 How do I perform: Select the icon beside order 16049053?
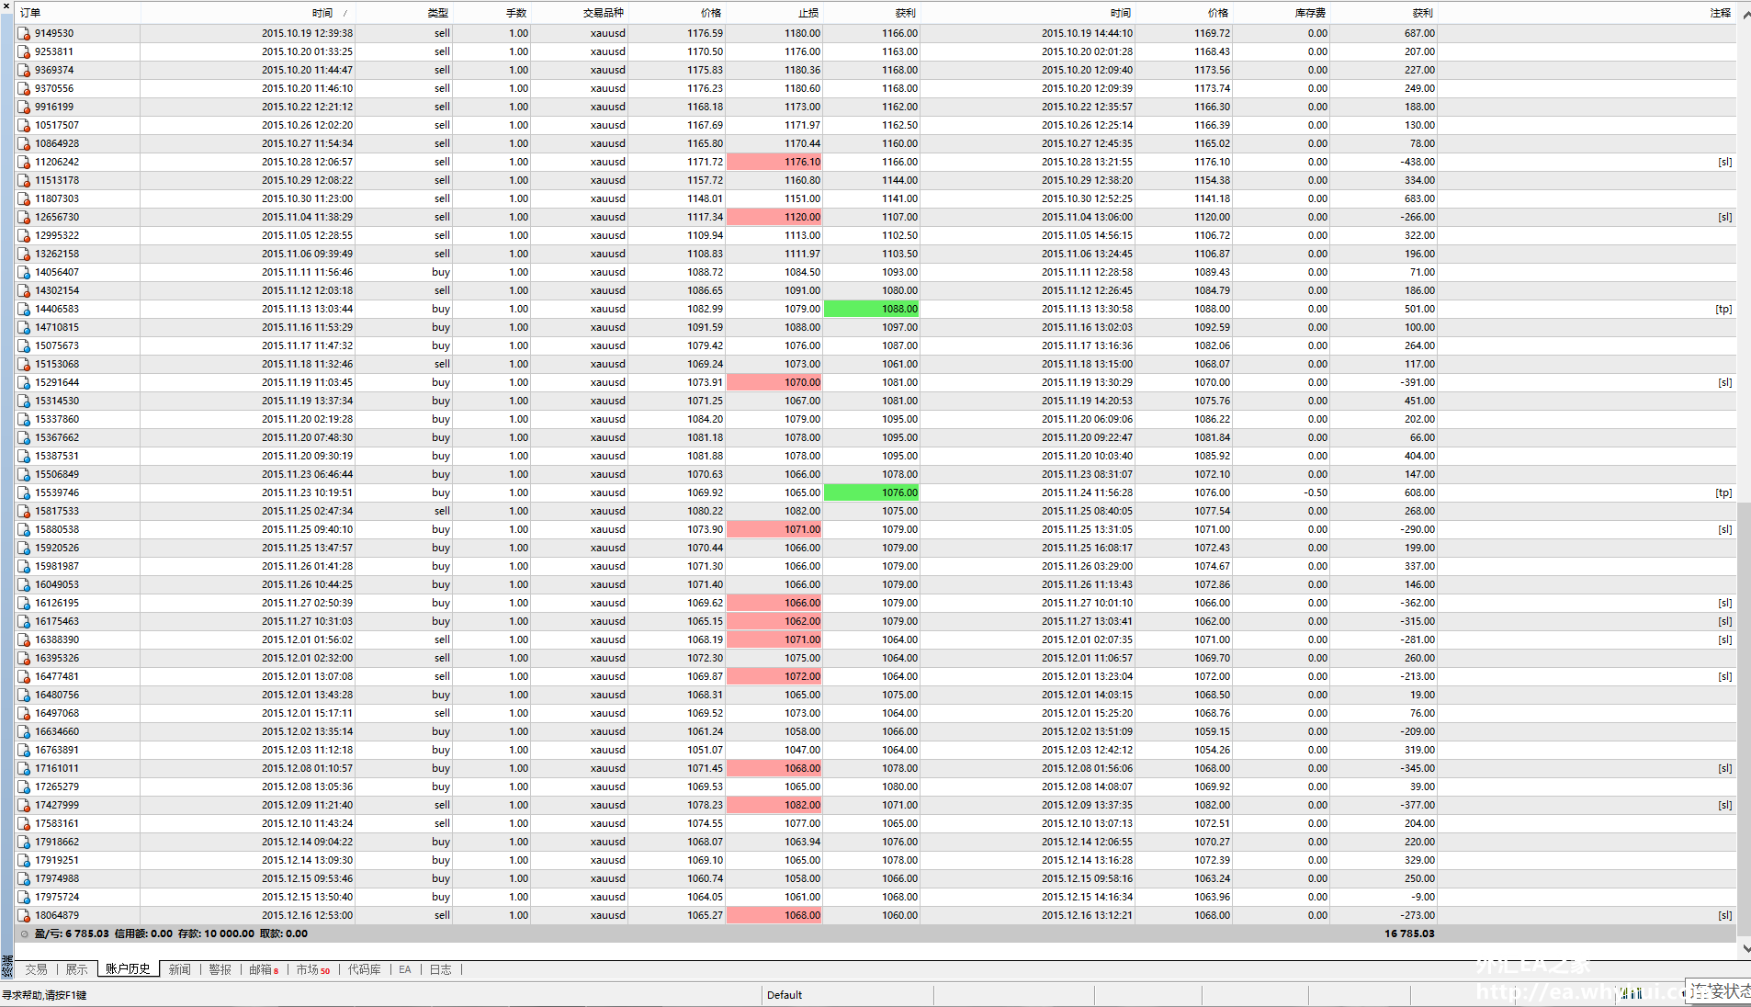24,584
